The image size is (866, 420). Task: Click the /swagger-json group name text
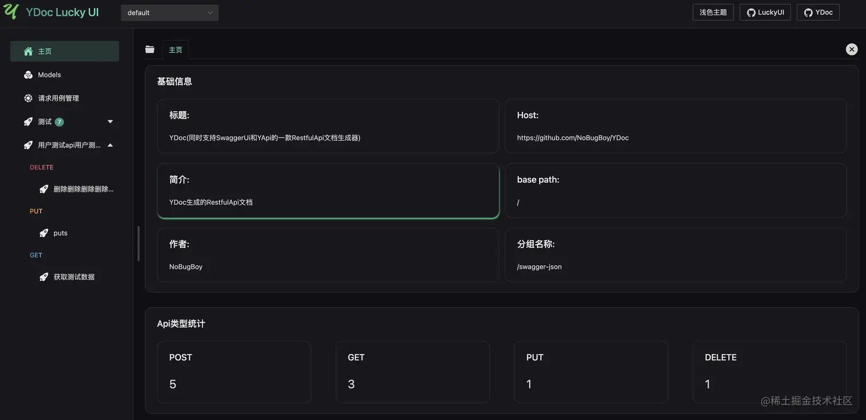(540, 267)
